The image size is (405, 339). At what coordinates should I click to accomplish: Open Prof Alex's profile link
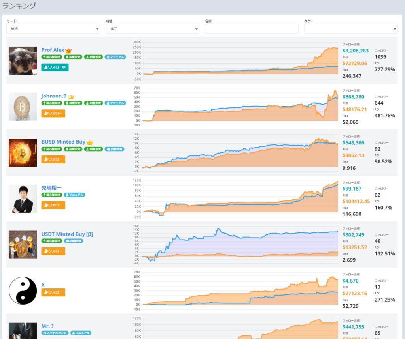point(53,50)
